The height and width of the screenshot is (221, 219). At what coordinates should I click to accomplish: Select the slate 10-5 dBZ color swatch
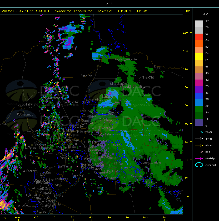(x=199, y=122)
